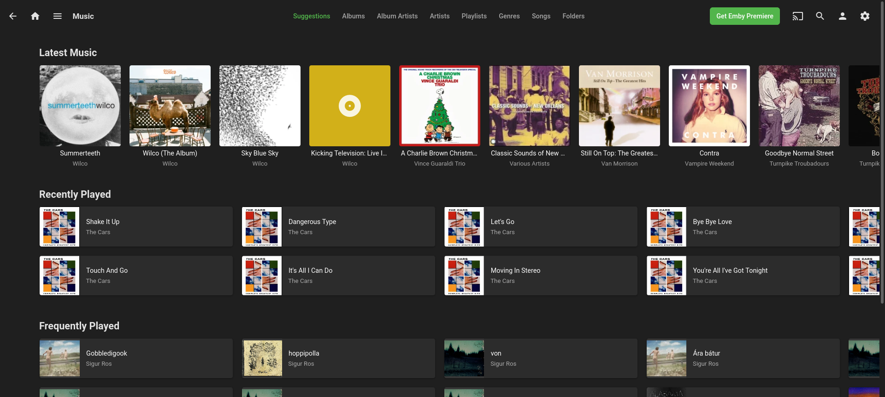Play Moving In Stereo by The Cars
This screenshot has height=397, width=885.
[541, 276]
